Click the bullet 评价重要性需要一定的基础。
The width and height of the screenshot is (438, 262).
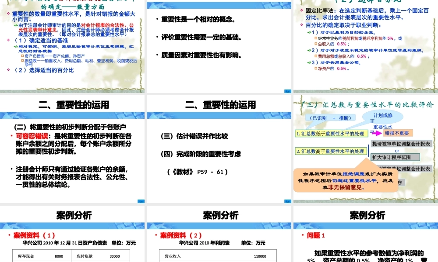click(201, 37)
